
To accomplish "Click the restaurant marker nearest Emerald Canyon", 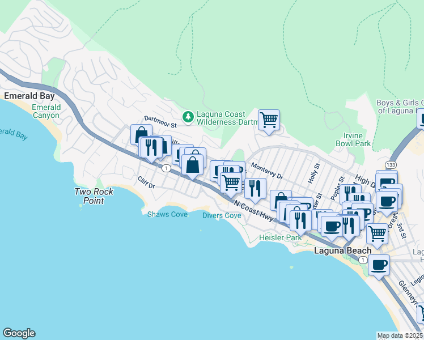I will (151, 148).
